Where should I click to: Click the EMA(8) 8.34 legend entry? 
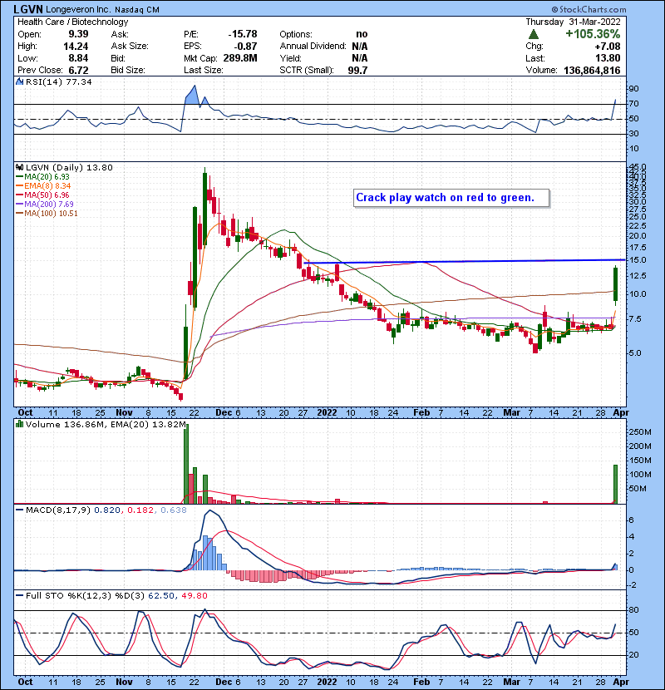point(47,185)
